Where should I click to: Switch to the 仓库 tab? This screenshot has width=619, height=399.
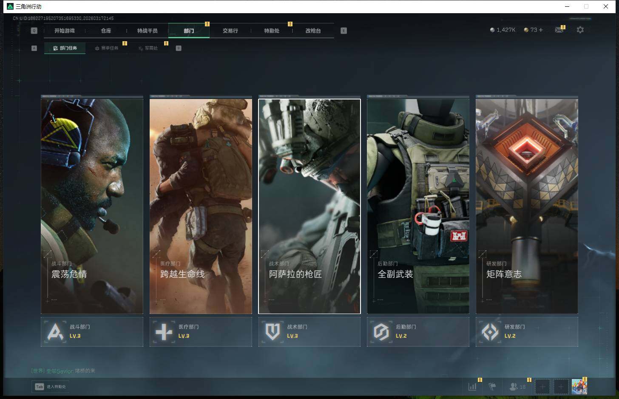106,31
